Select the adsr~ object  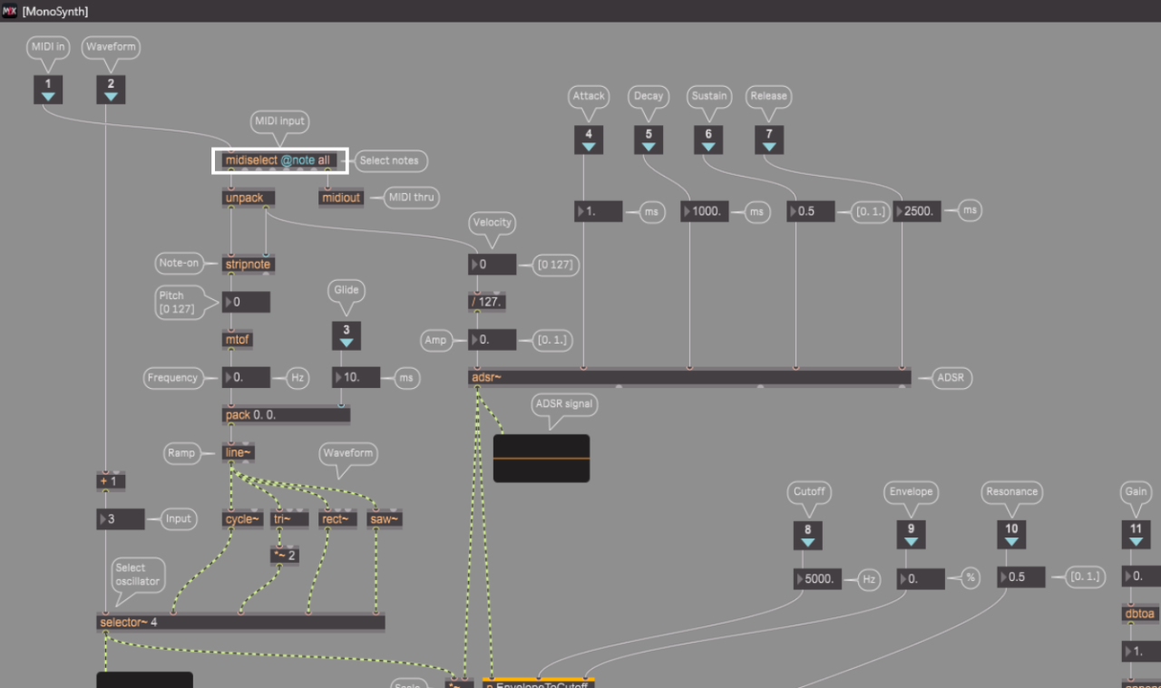pyautogui.click(x=690, y=377)
